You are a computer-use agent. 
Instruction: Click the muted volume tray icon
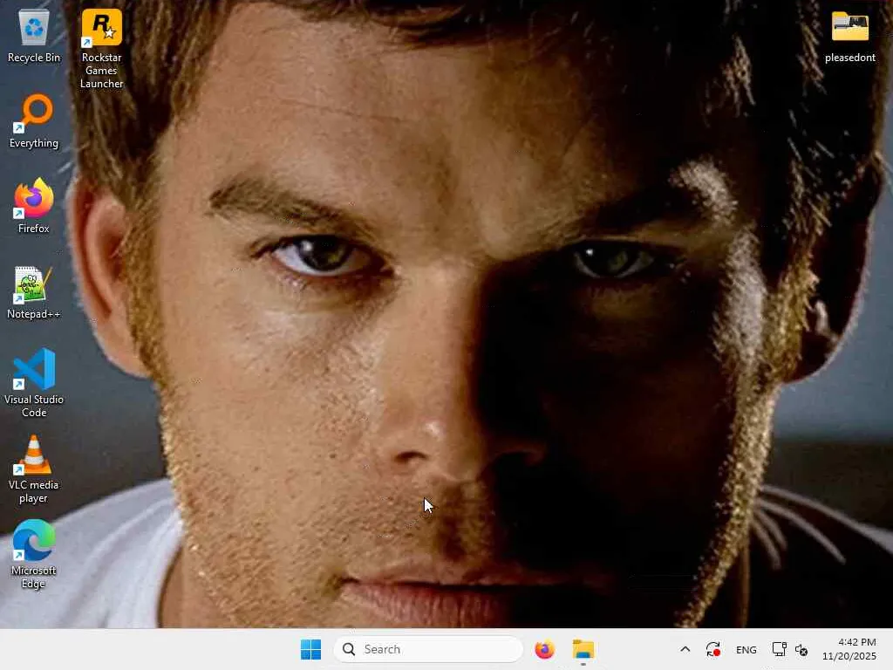click(802, 649)
